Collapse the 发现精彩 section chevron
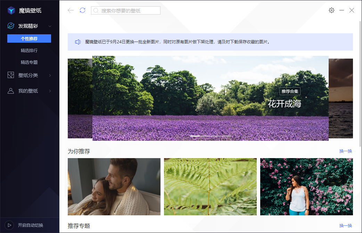 [x=50, y=26]
